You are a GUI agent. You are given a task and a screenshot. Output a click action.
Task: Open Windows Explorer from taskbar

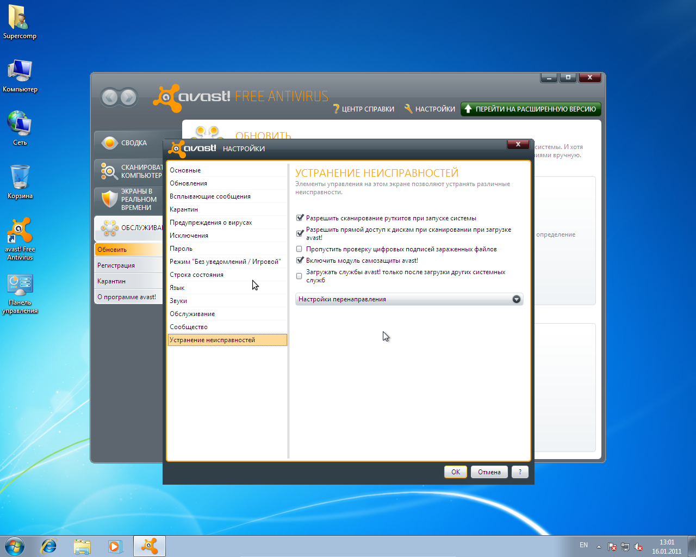pyautogui.click(x=82, y=546)
